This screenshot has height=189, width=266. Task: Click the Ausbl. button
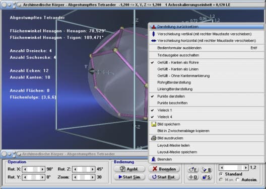point(129,169)
